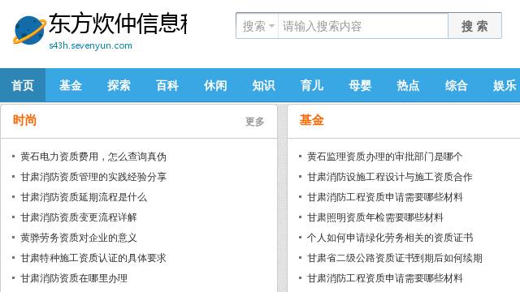Screen dimensions: 520x292
Task: Open article 个人如何申请绿化劳务相关的资质证书
Action: [x=390, y=238]
